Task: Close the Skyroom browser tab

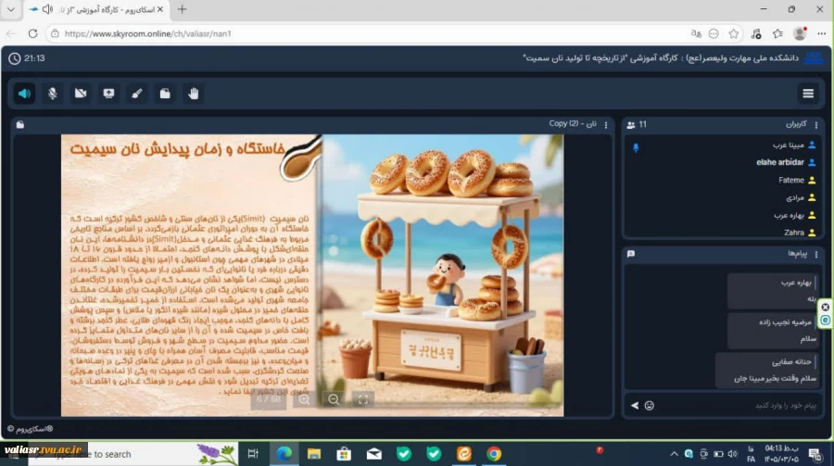Action: [x=160, y=9]
